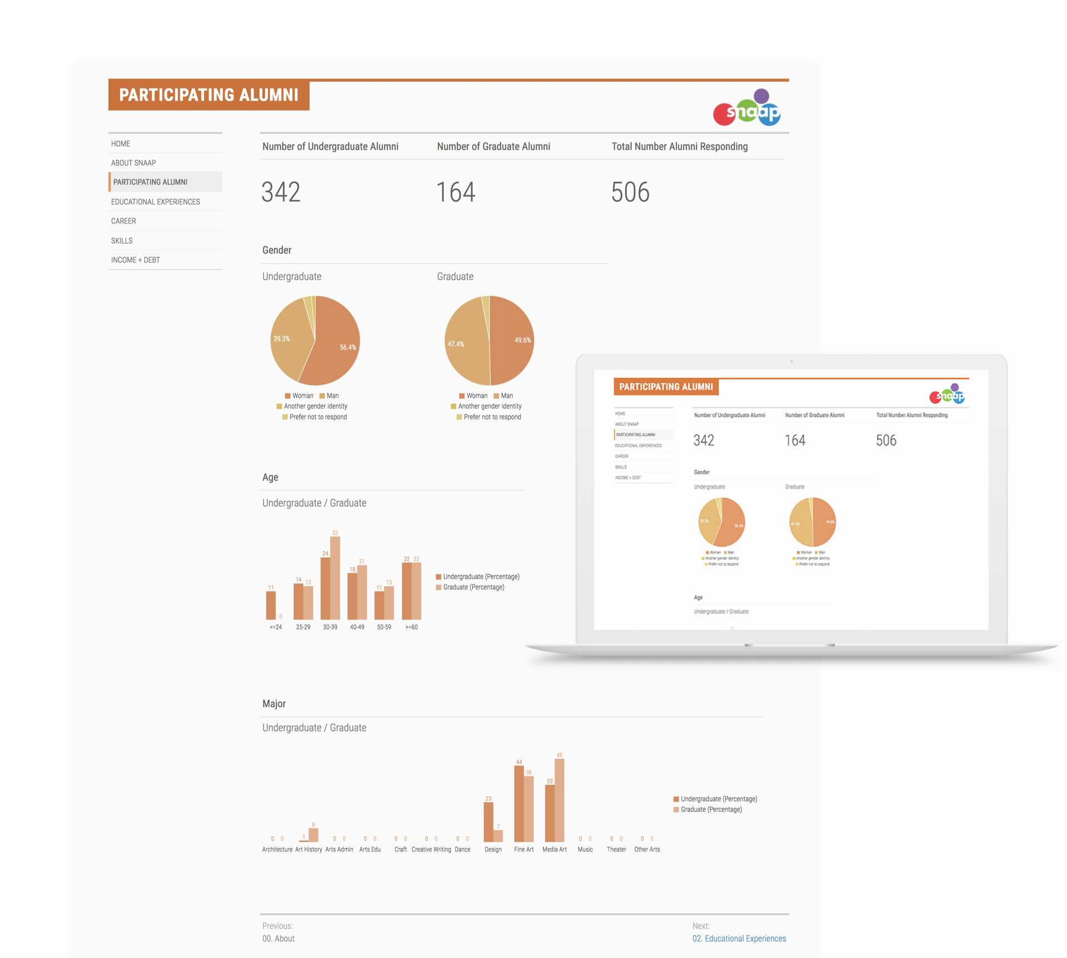Click the laptop preview thumbnail screen
1067x958 pixels.
(x=791, y=499)
